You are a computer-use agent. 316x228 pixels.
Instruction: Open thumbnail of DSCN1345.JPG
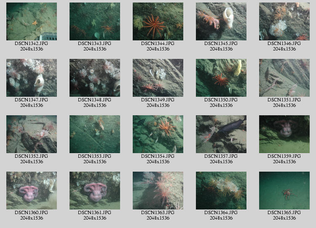click(221, 21)
